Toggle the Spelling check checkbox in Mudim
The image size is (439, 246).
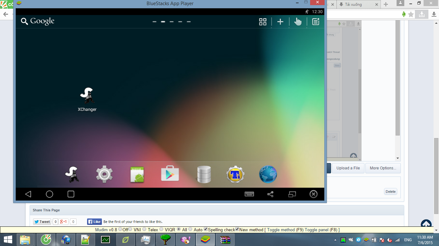[x=206, y=229]
